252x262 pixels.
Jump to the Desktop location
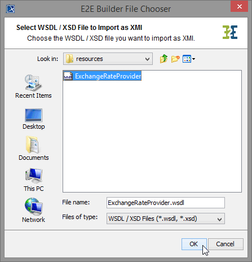point(34,119)
